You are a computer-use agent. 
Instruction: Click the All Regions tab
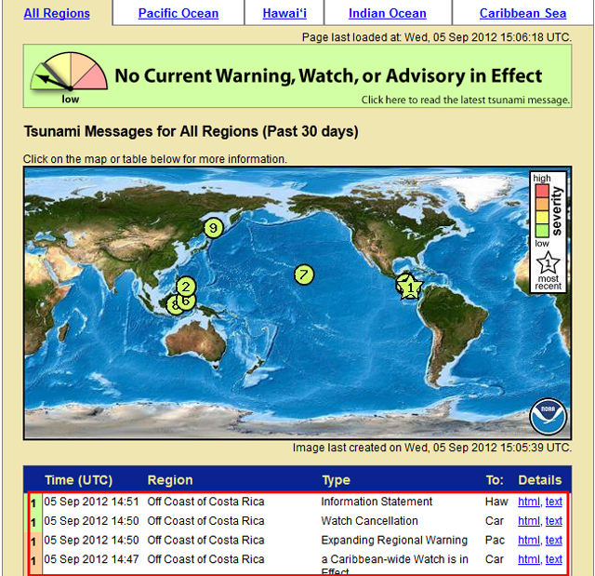click(57, 13)
